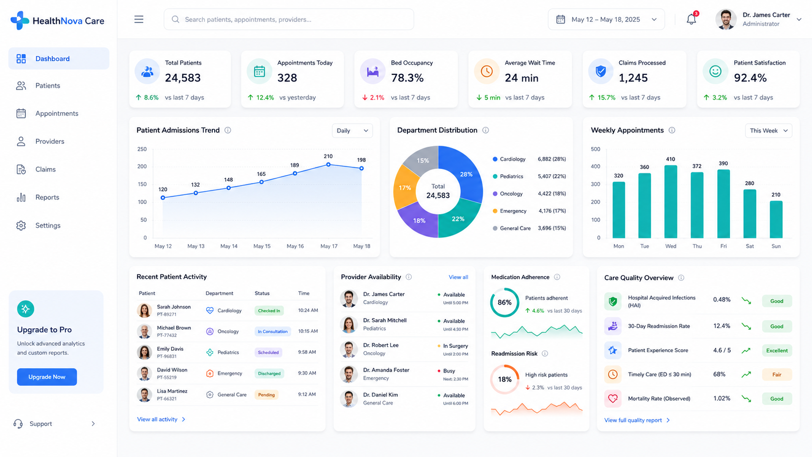The image size is (812, 457).
Task: Show info for Patient Admissions Trend
Action: click(228, 130)
